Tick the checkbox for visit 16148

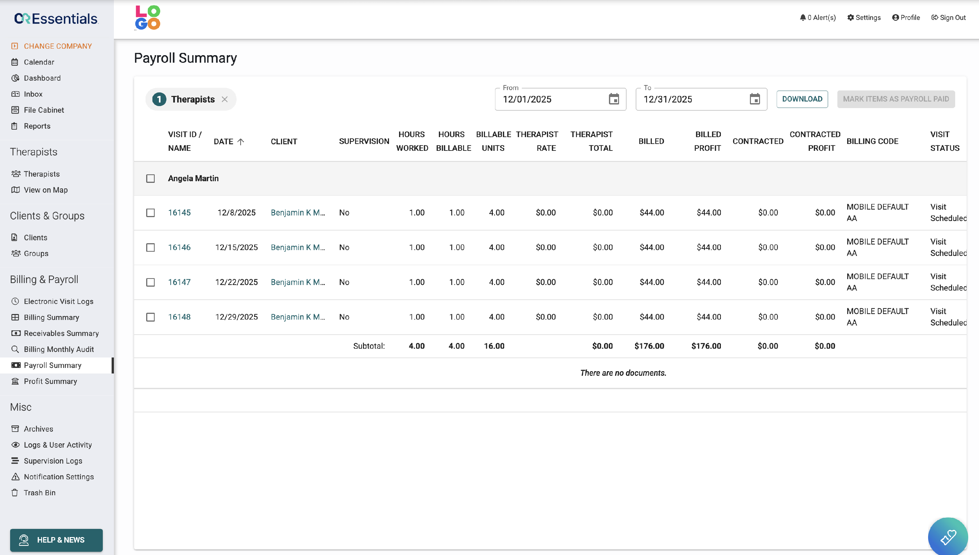pyautogui.click(x=150, y=317)
